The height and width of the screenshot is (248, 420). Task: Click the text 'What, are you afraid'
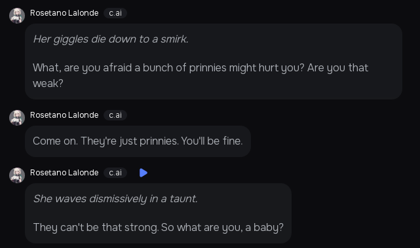click(83, 68)
